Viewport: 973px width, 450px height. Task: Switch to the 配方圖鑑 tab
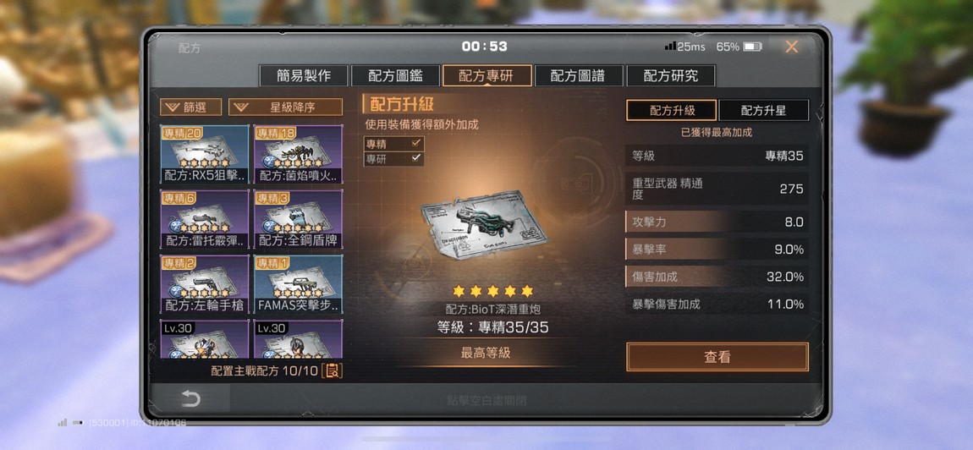click(395, 76)
